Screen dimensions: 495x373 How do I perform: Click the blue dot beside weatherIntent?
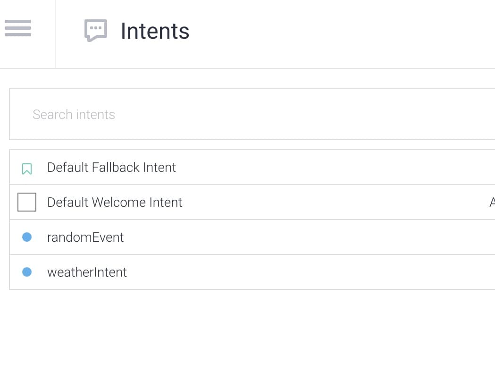(x=27, y=272)
